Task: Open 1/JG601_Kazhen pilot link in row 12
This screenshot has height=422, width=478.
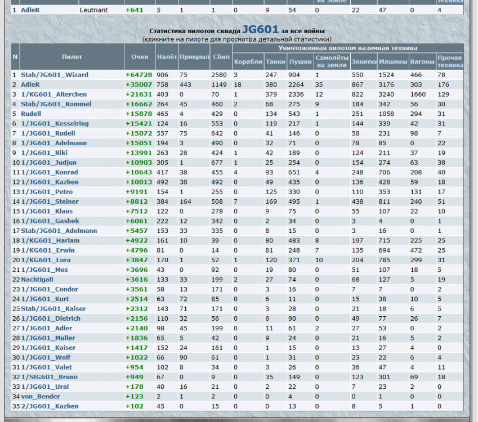Action: click(x=50, y=182)
